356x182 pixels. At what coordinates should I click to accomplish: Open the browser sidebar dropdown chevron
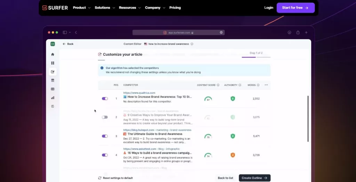[x=70, y=33]
